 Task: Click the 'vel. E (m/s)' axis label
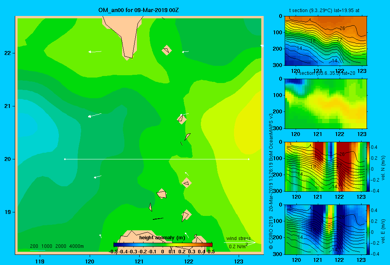383,231
